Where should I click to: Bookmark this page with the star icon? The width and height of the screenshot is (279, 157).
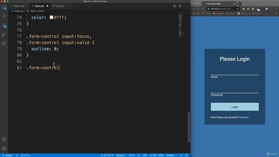coord(238,9)
